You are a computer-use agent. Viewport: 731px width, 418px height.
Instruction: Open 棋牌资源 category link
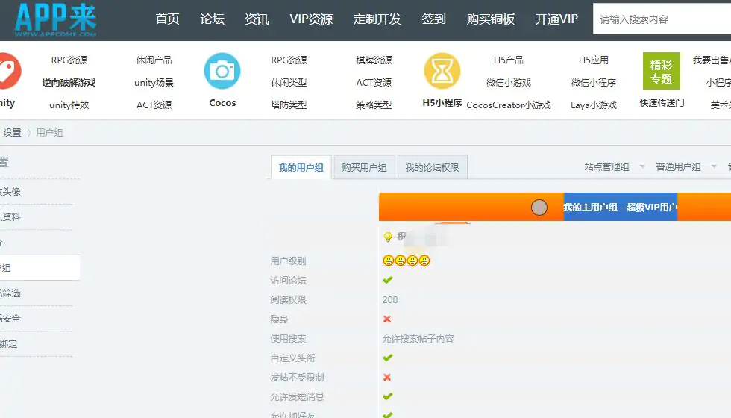[374, 60]
